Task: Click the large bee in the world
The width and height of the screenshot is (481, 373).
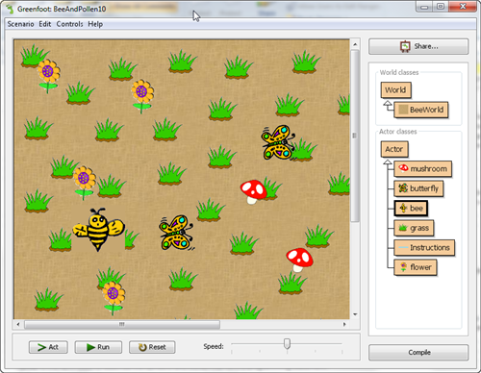Action: click(x=98, y=229)
